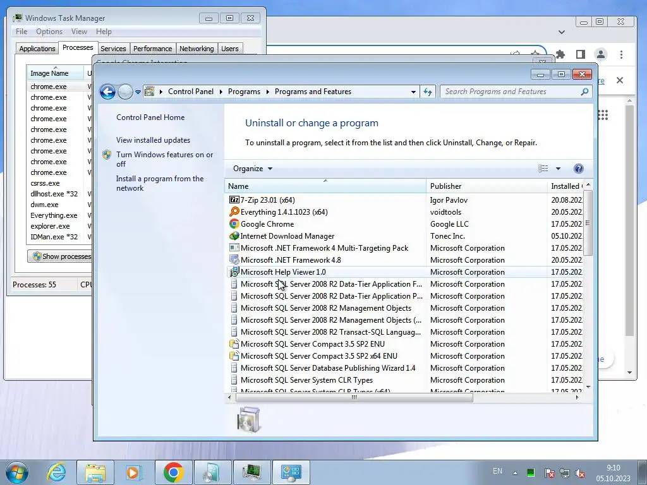This screenshot has height=485, width=647.
Task: Open Google apps grid icon in Chrome
Action: (x=603, y=115)
